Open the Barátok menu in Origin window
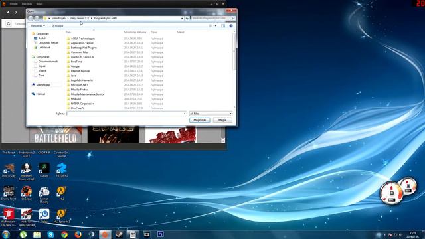The width and height of the screenshot is (425, 239). [x=27, y=4]
